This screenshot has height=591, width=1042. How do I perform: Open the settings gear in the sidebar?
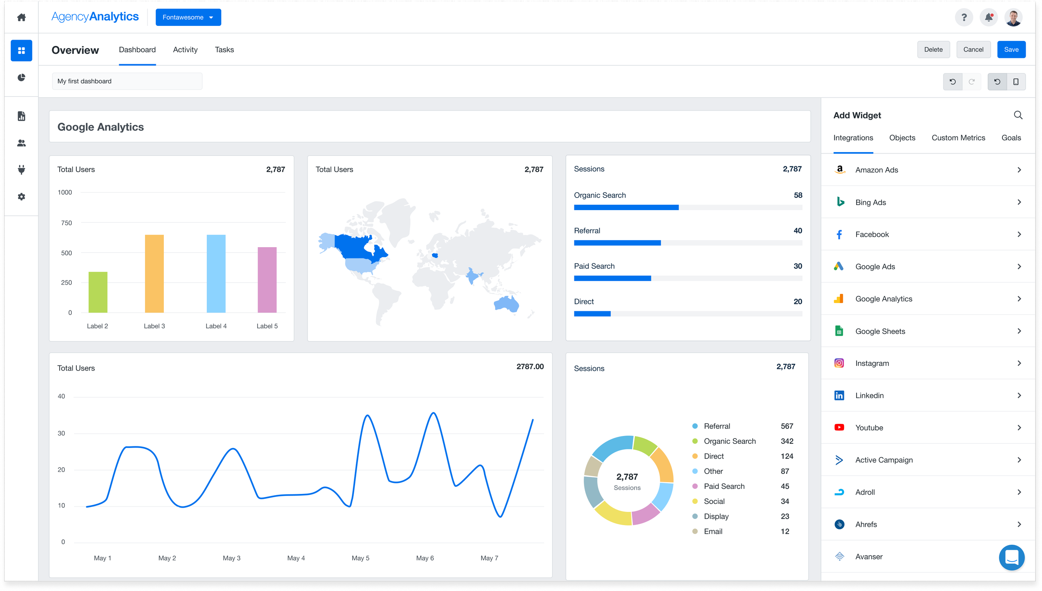tap(21, 197)
